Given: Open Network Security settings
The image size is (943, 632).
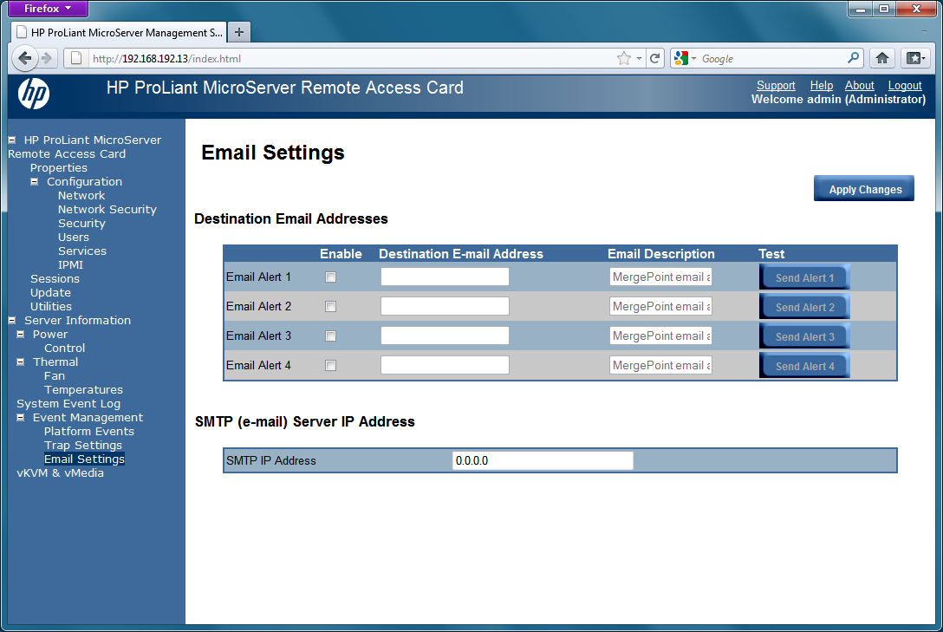Looking at the screenshot, I should (107, 209).
